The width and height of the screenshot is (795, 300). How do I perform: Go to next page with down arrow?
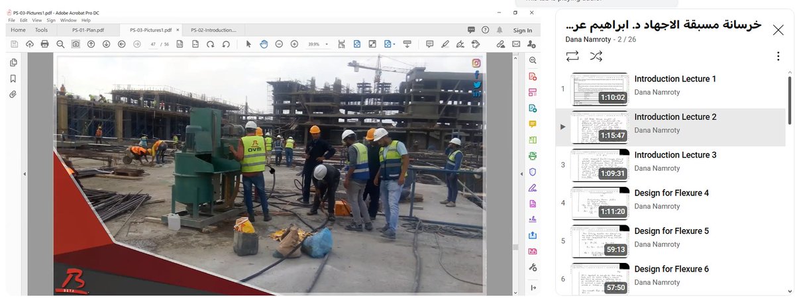(x=106, y=44)
